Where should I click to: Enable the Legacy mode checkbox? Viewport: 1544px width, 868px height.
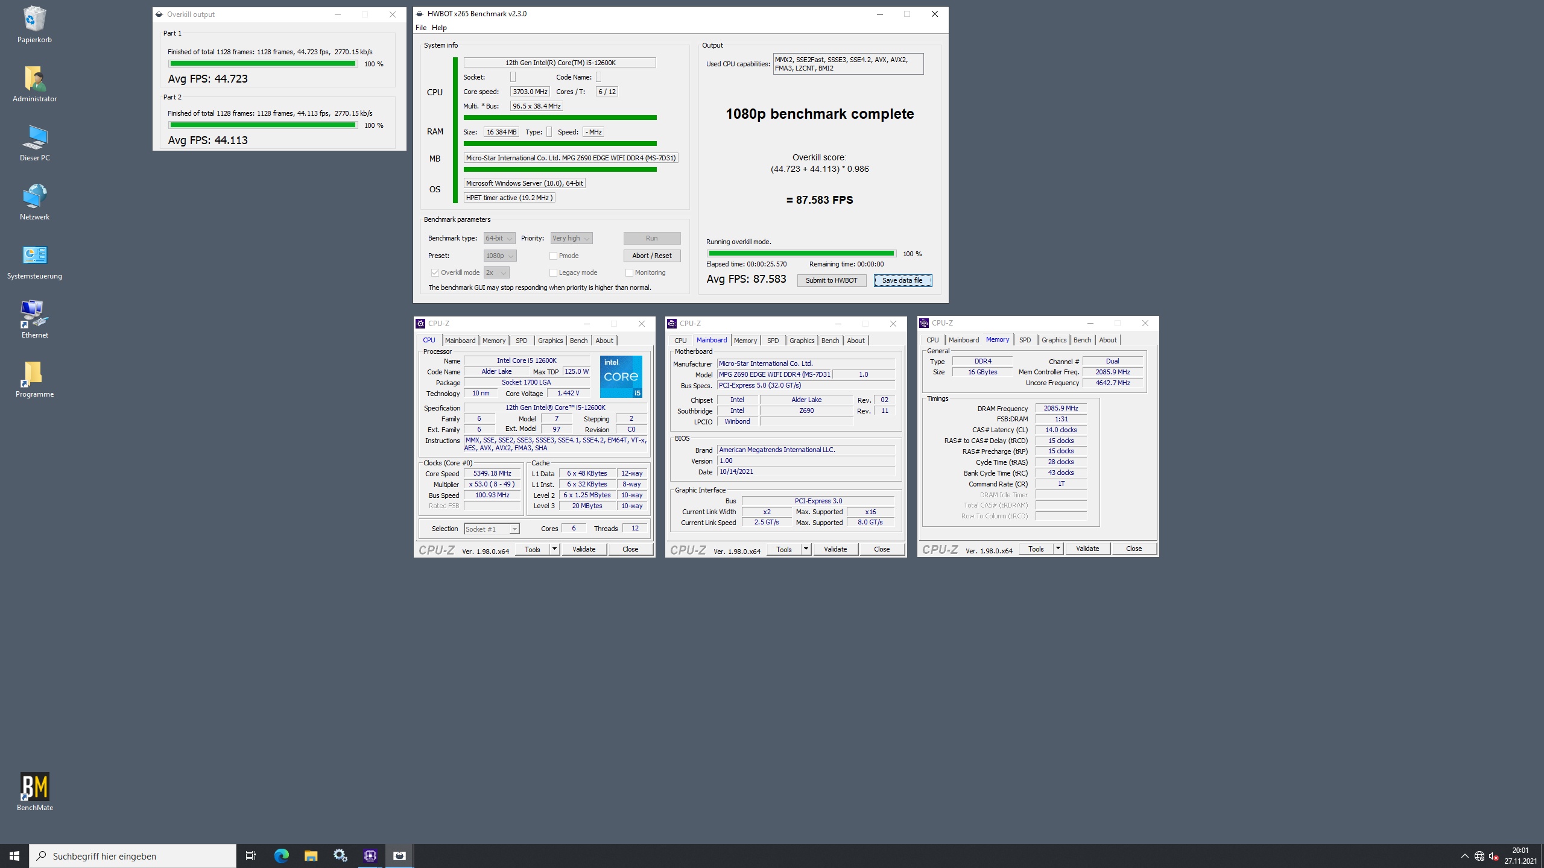click(x=553, y=272)
